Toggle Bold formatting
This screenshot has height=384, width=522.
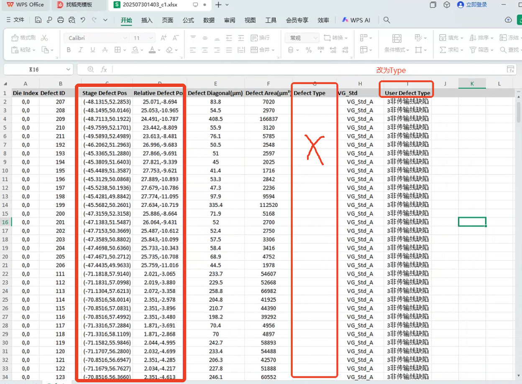click(x=69, y=50)
